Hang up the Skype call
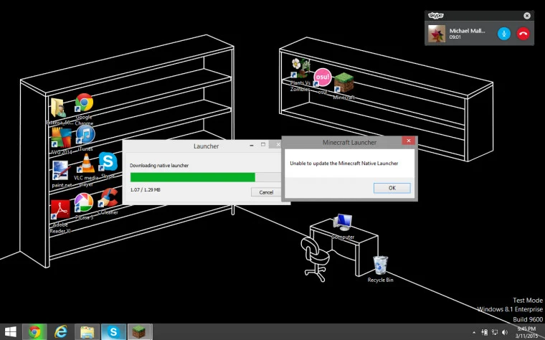Screen dimensions: 545x340 pyautogui.click(x=523, y=34)
